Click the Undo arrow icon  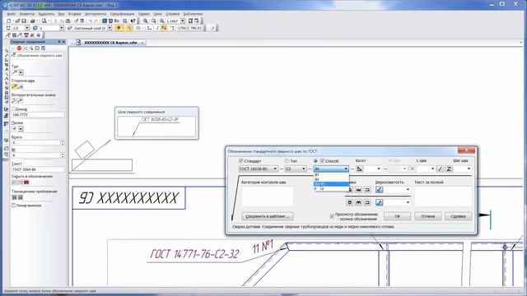[x=90, y=21]
